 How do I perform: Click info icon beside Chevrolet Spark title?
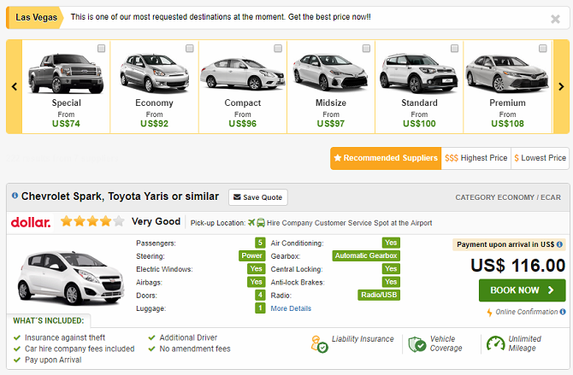click(x=15, y=196)
